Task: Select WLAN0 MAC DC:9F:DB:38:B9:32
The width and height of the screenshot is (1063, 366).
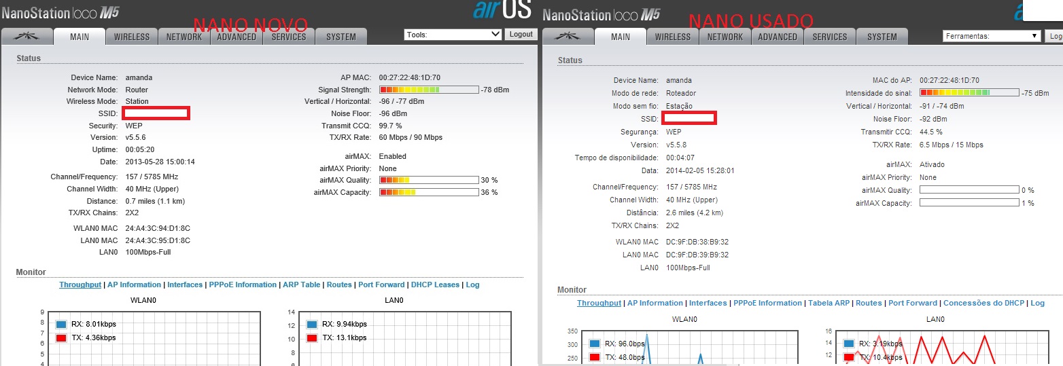Action: tap(697, 242)
